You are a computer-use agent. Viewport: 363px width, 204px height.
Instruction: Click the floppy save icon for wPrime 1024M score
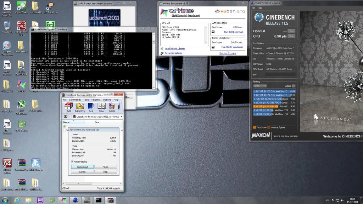click(x=213, y=47)
